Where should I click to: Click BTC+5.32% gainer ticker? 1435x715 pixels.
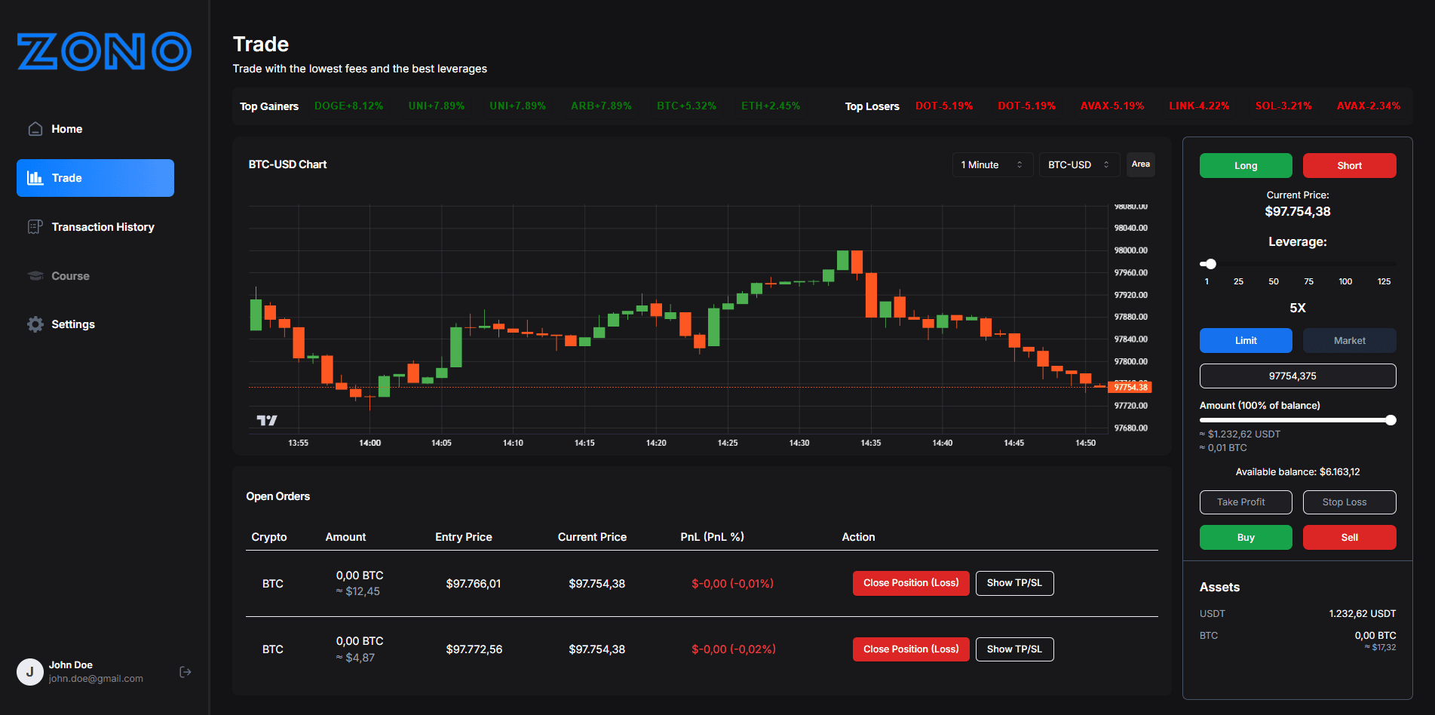click(x=686, y=106)
